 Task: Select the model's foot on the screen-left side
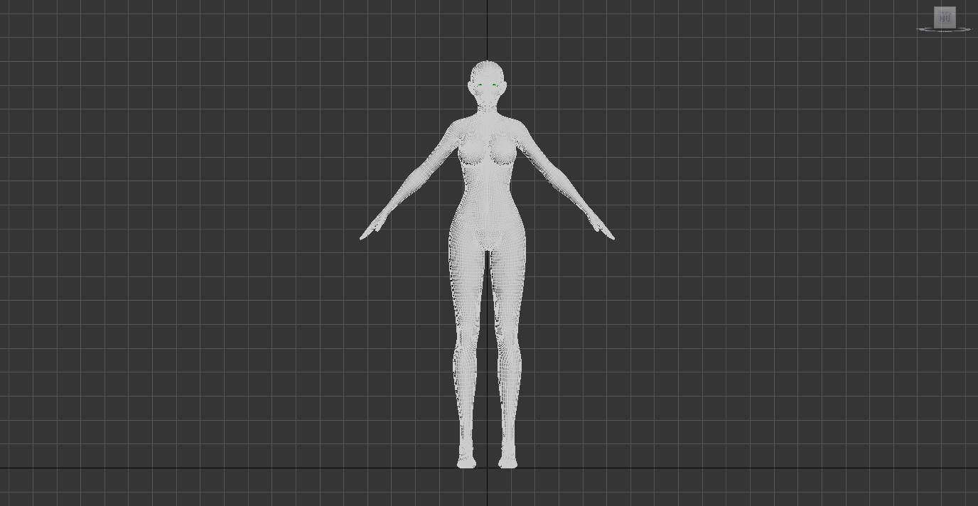tap(466, 461)
